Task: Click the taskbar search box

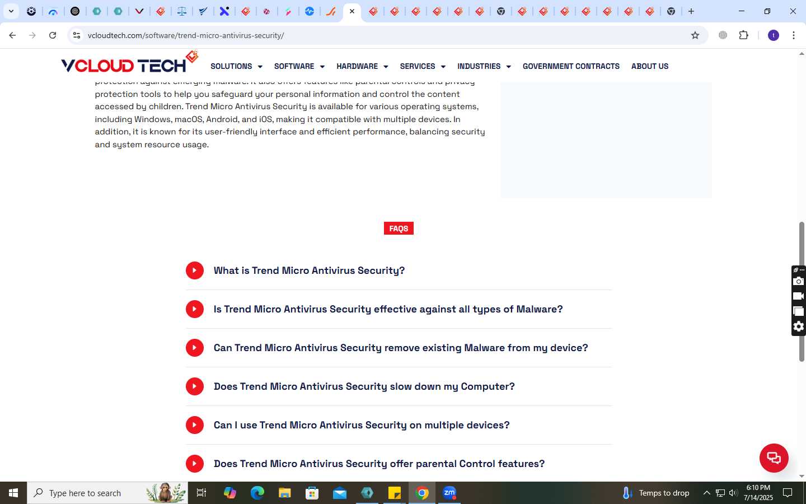Action: point(107,493)
